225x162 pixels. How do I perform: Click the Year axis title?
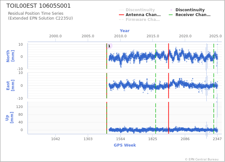(125, 31)
